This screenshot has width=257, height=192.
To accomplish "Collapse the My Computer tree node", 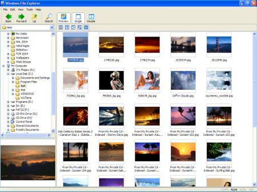I will tap(3, 66).
